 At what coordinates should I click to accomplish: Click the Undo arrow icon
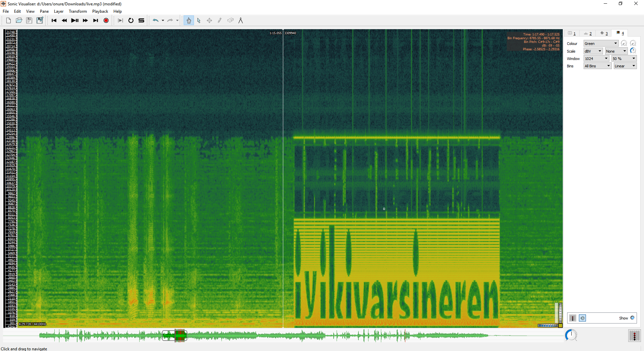155,20
